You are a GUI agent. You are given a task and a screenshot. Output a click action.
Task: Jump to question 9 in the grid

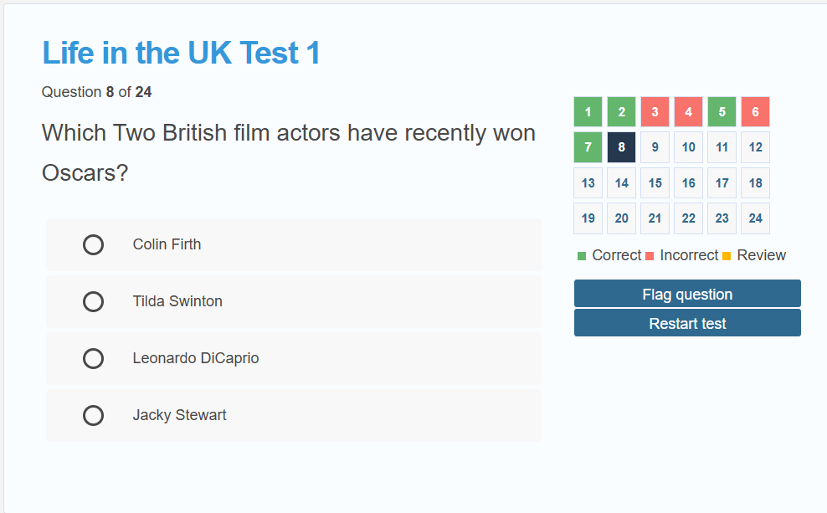(x=655, y=147)
